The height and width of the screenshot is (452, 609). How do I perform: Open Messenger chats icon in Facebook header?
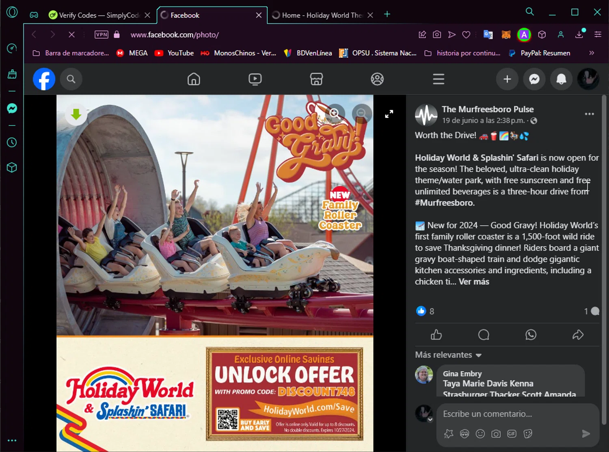point(534,79)
